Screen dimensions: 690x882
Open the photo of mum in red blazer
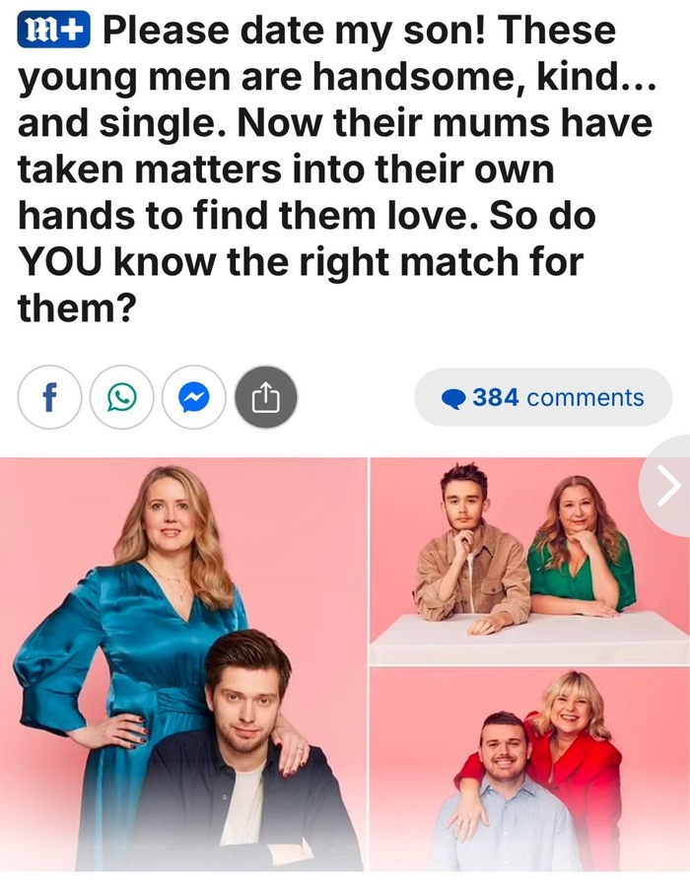tap(529, 770)
